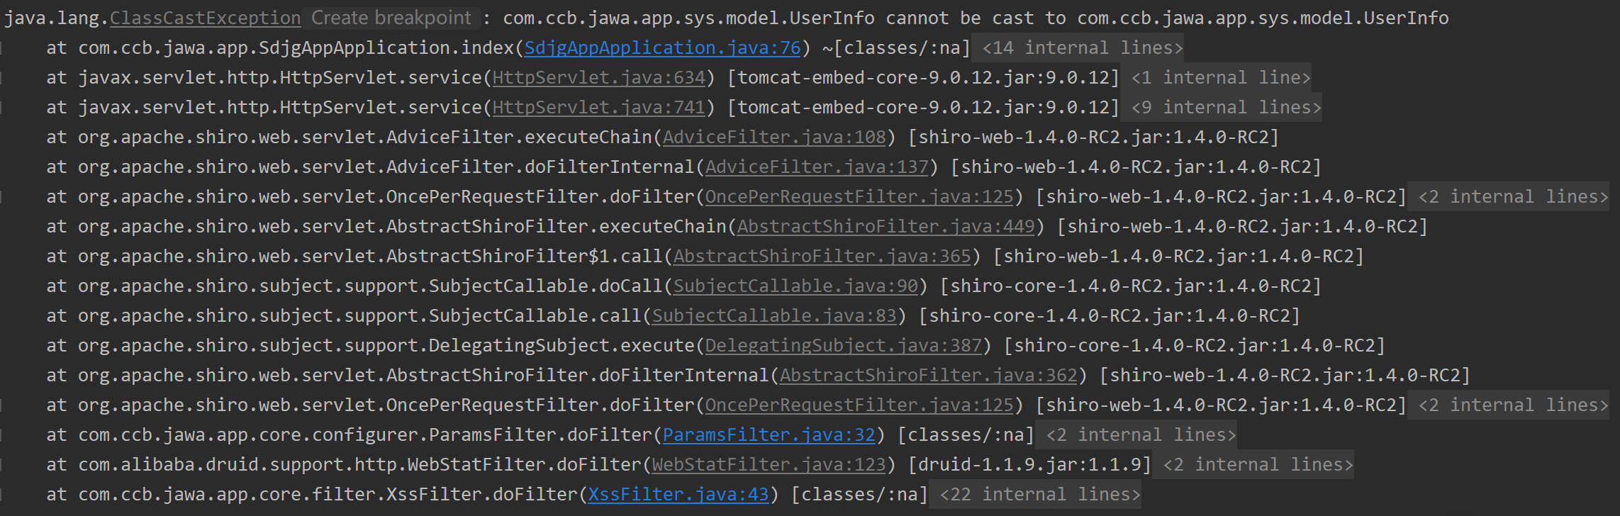Open AbstractShiroFilter.java:449 link

click(886, 226)
